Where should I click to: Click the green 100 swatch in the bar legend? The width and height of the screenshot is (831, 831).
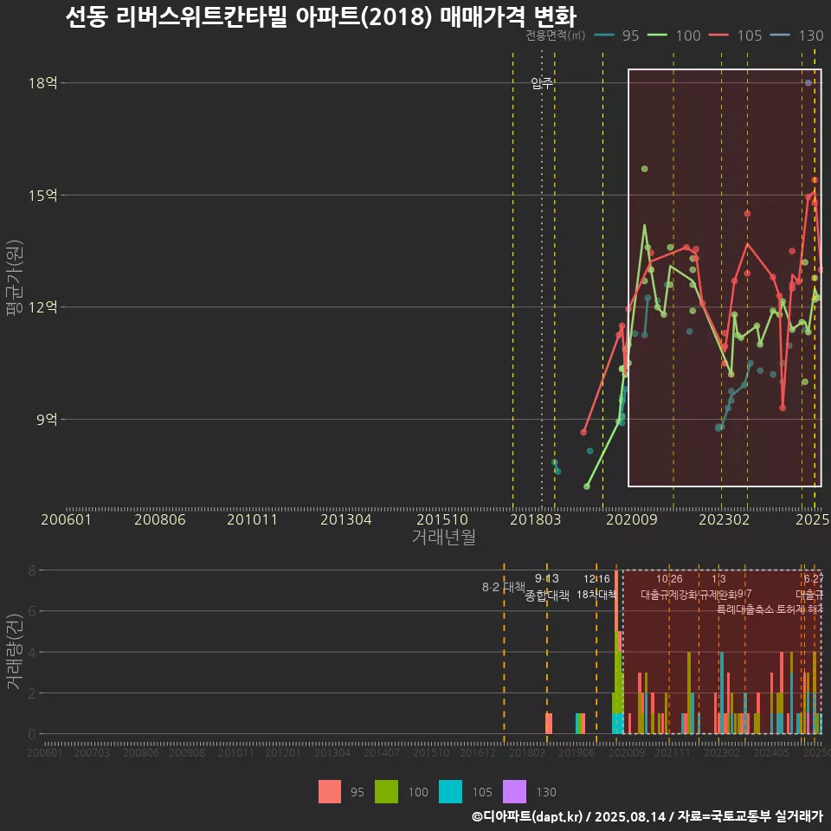pos(386,792)
